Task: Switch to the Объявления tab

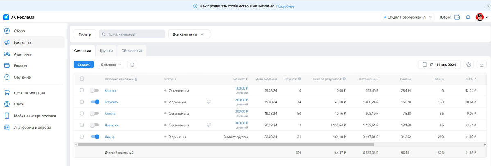Action: 132,50
